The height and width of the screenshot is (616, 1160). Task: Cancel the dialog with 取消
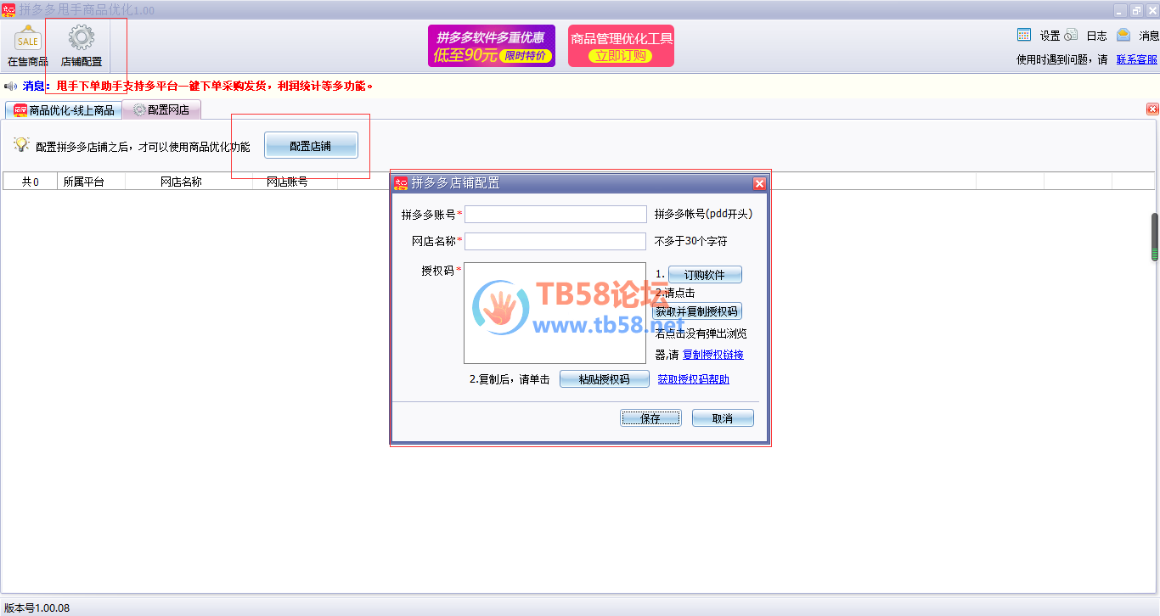[x=723, y=418]
